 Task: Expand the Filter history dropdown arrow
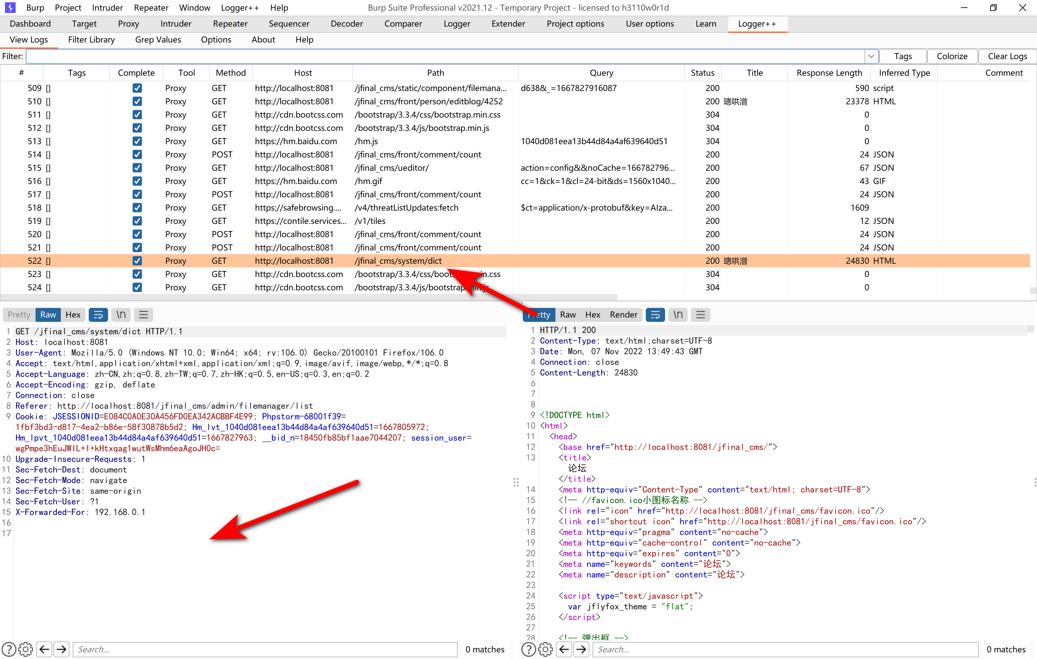click(x=871, y=56)
